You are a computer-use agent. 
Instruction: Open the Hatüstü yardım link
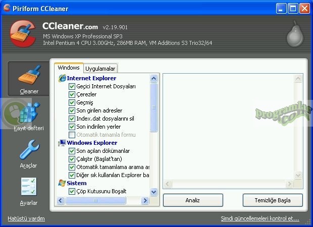(x=26, y=218)
